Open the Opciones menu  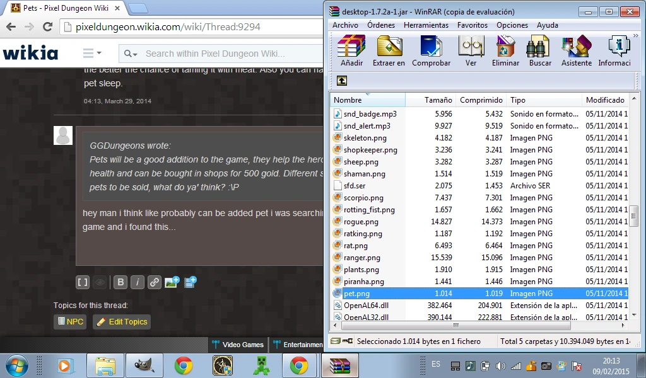(512, 25)
